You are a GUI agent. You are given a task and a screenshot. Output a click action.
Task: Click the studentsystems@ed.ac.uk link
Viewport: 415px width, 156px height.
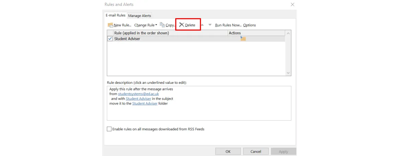click(x=139, y=93)
